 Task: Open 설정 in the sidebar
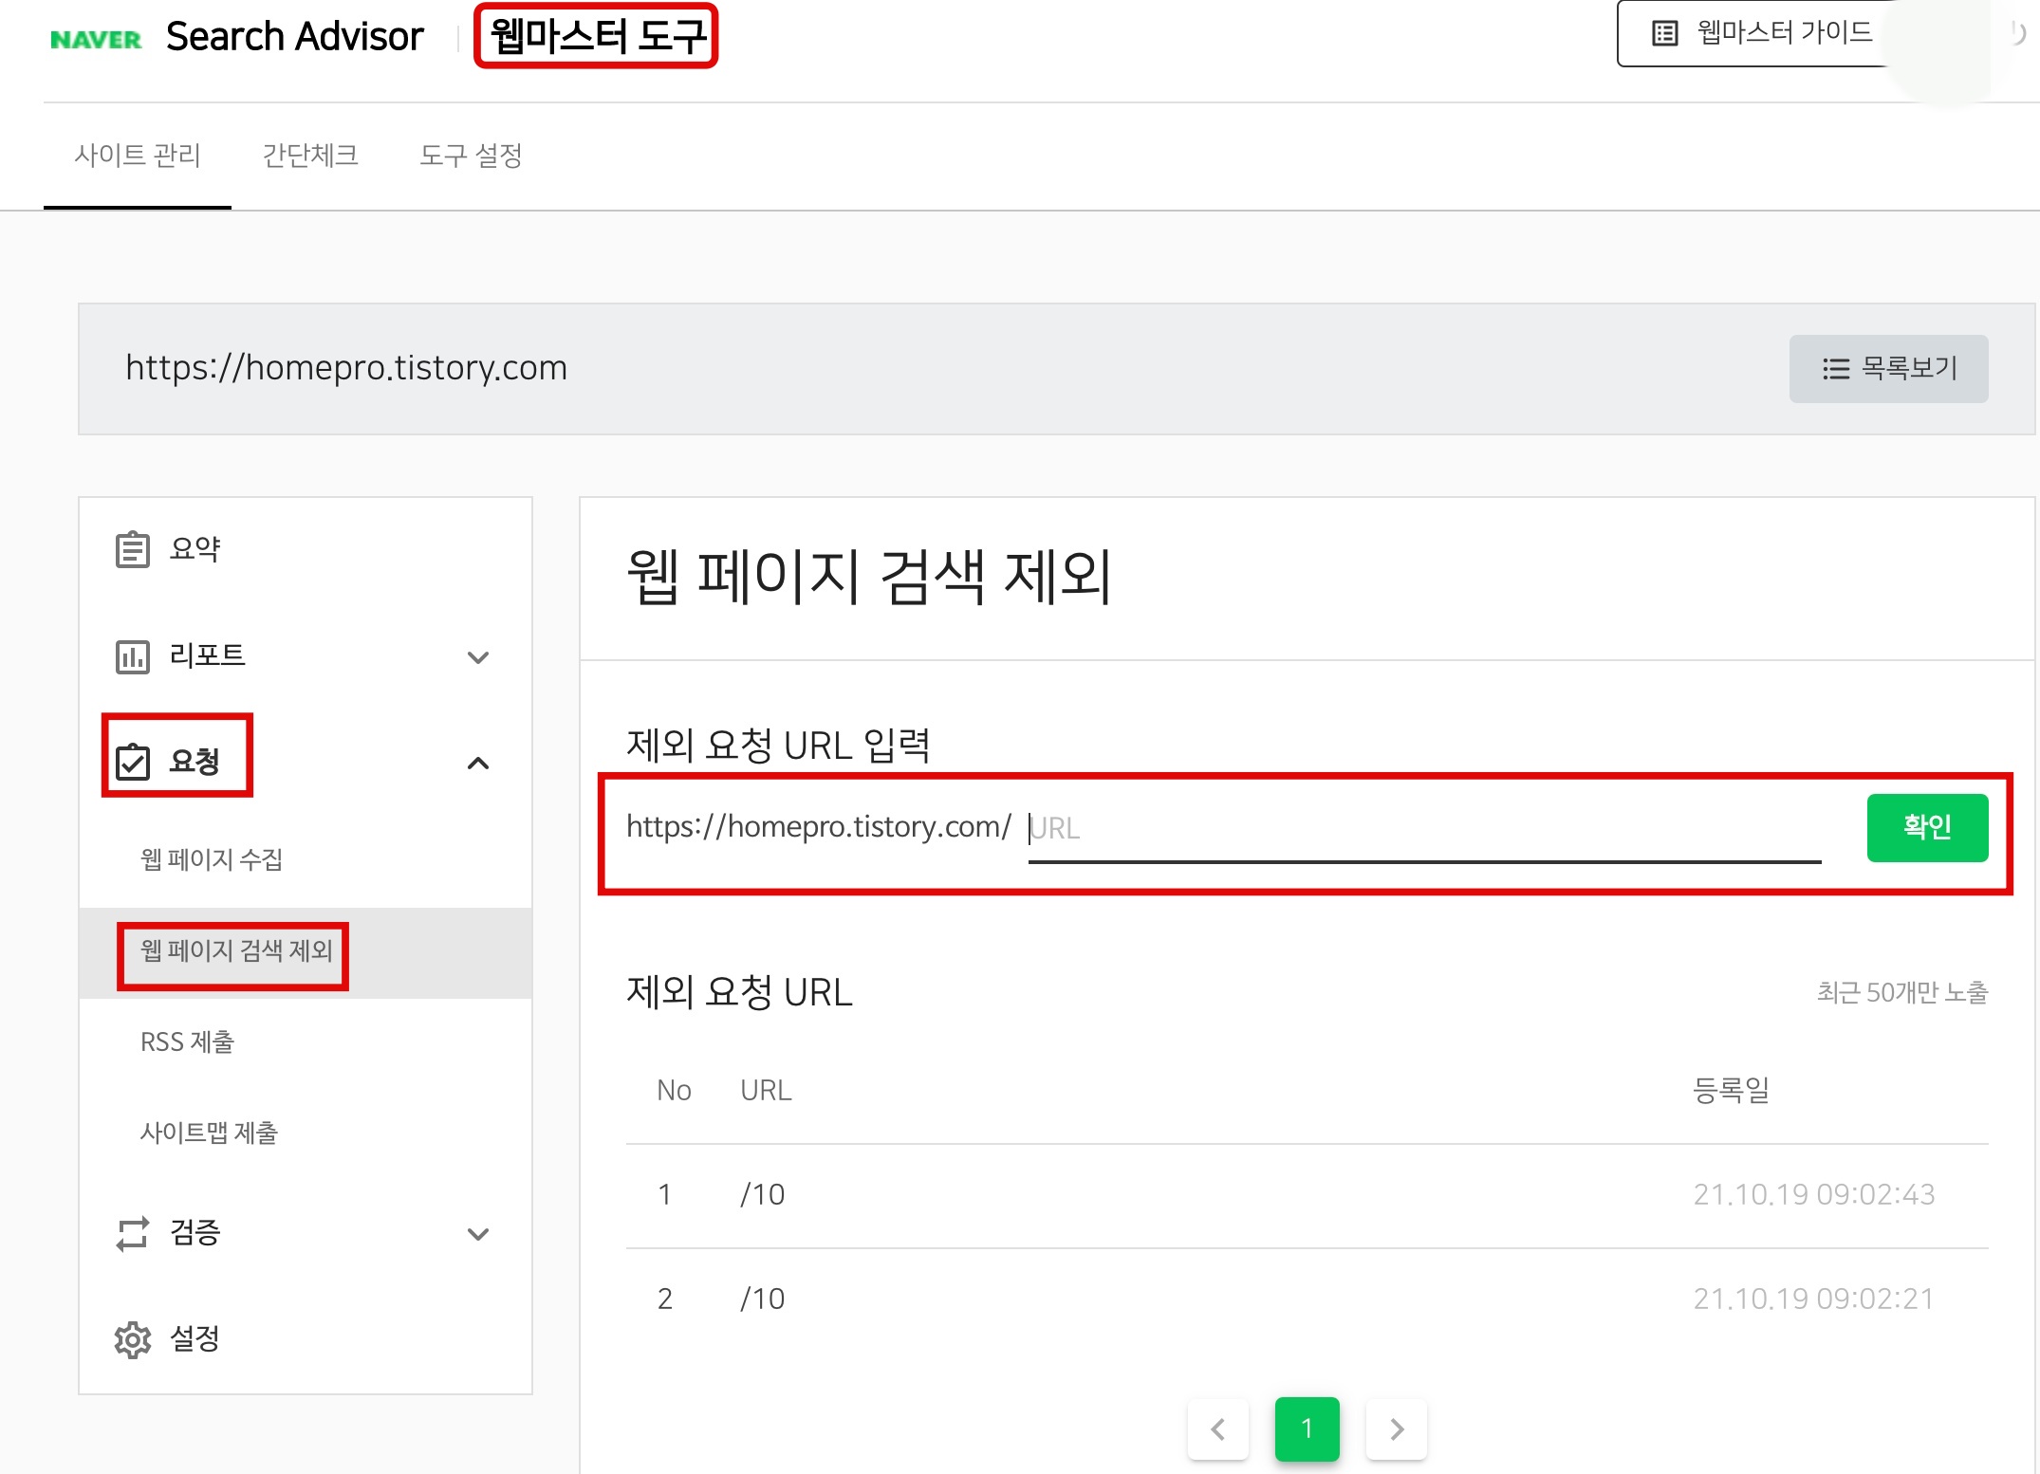pos(305,1338)
